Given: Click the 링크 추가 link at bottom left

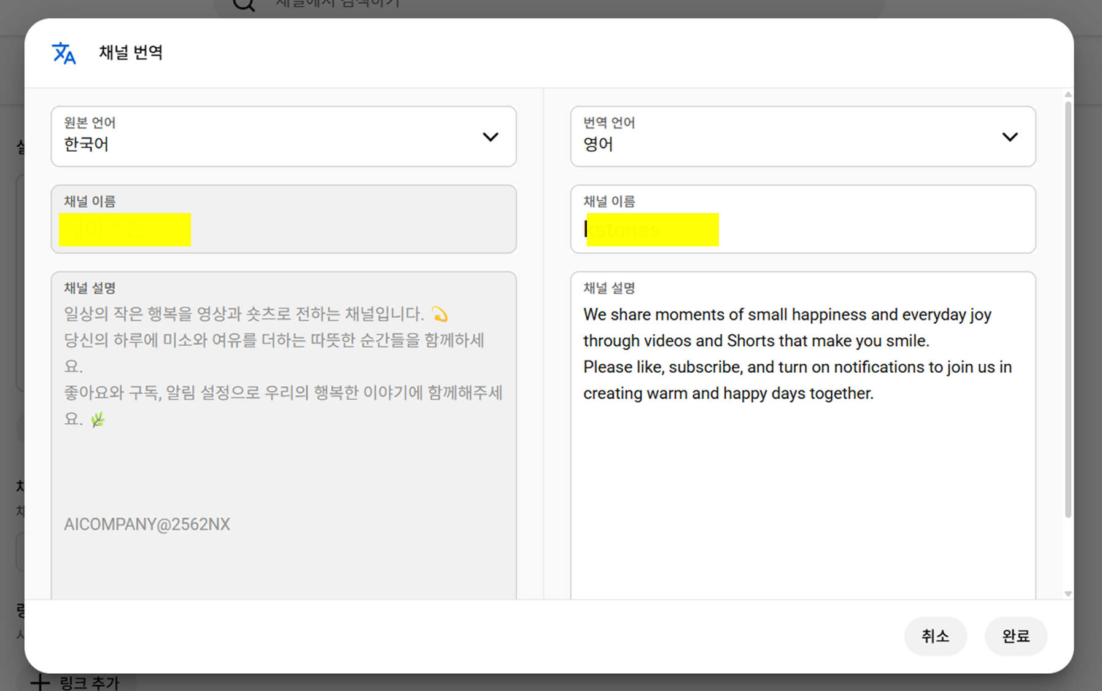Looking at the screenshot, I should pyautogui.click(x=90, y=682).
